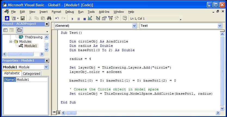Open the Insert UserForm dropdown arrow
Image resolution: width=227 pixels, height=117 pixels.
tap(18, 19)
